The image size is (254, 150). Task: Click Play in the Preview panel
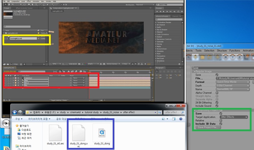tap(164, 11)
